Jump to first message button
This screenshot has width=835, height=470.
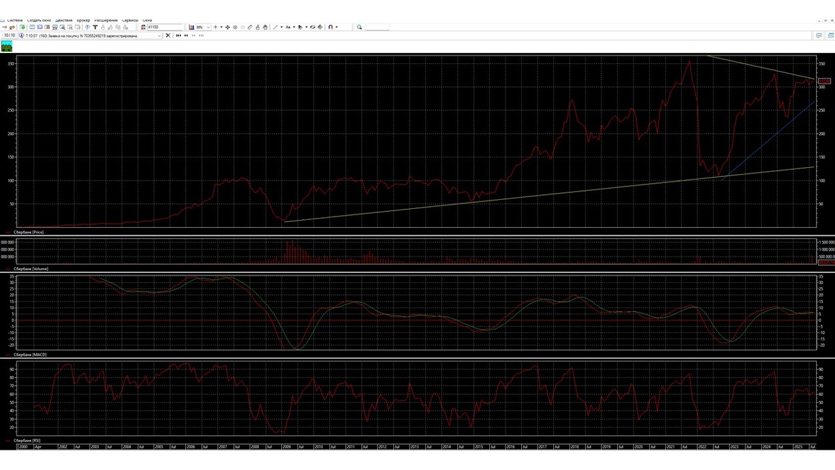point(178,36)
